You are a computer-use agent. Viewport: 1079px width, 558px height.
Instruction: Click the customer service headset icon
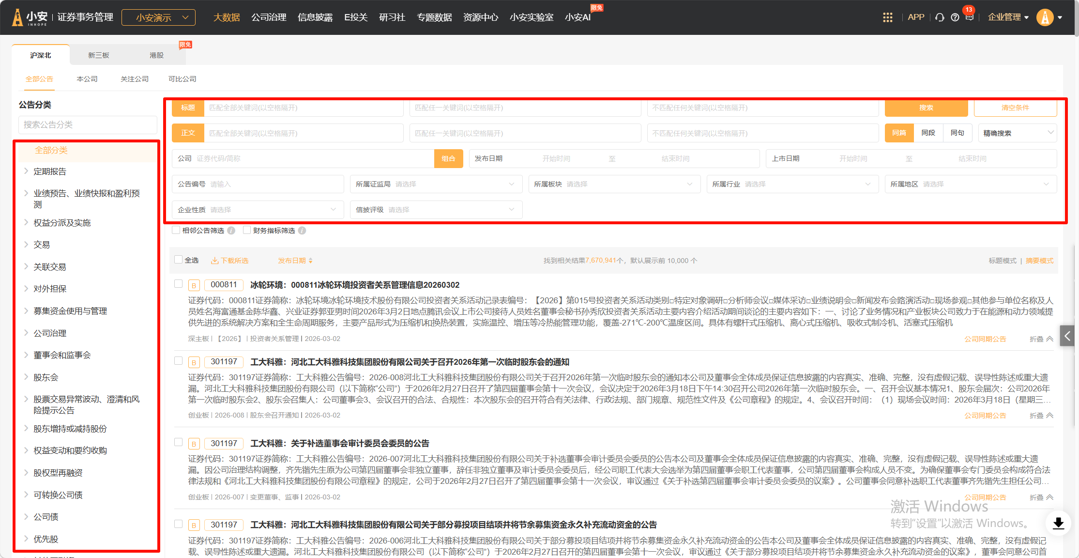pyautogui.click(x=940, y=17)
